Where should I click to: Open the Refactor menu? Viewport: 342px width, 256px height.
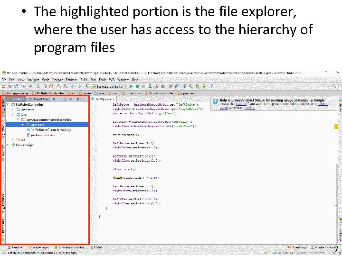tap(72, 80)
